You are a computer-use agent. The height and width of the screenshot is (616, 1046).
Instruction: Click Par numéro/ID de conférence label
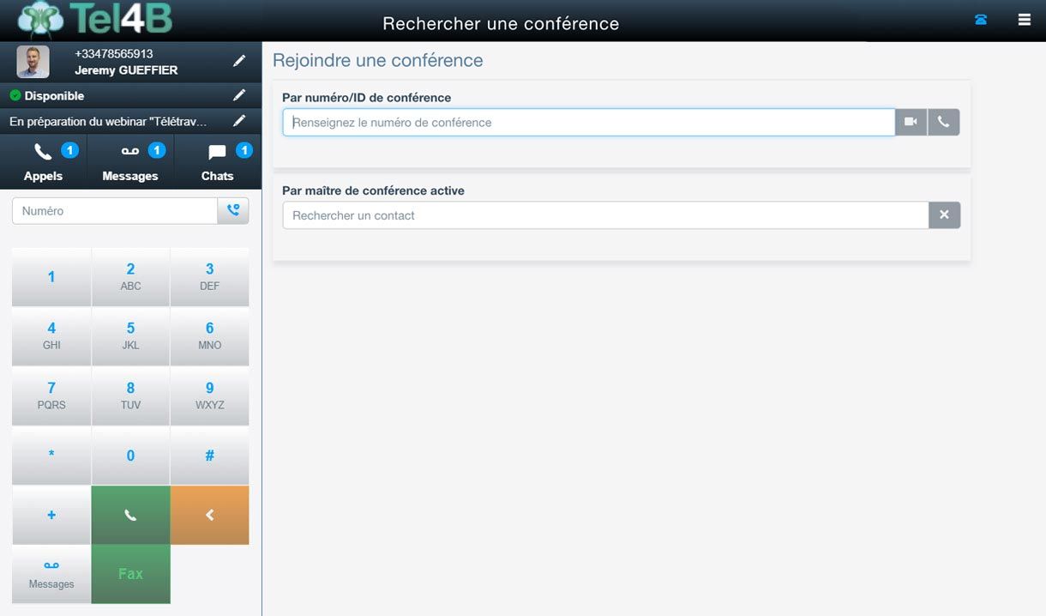pos(367,98)
